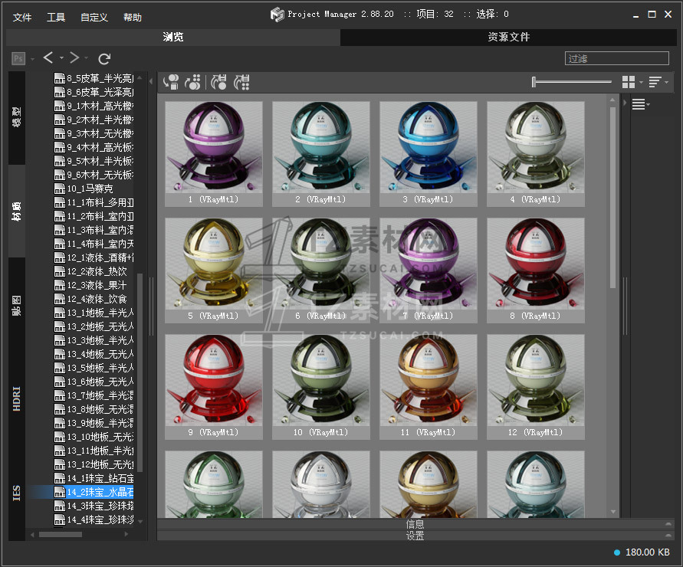Screen dimensions: 683x567
Task: Click the 过滤 filter input field
Action: 617,58
